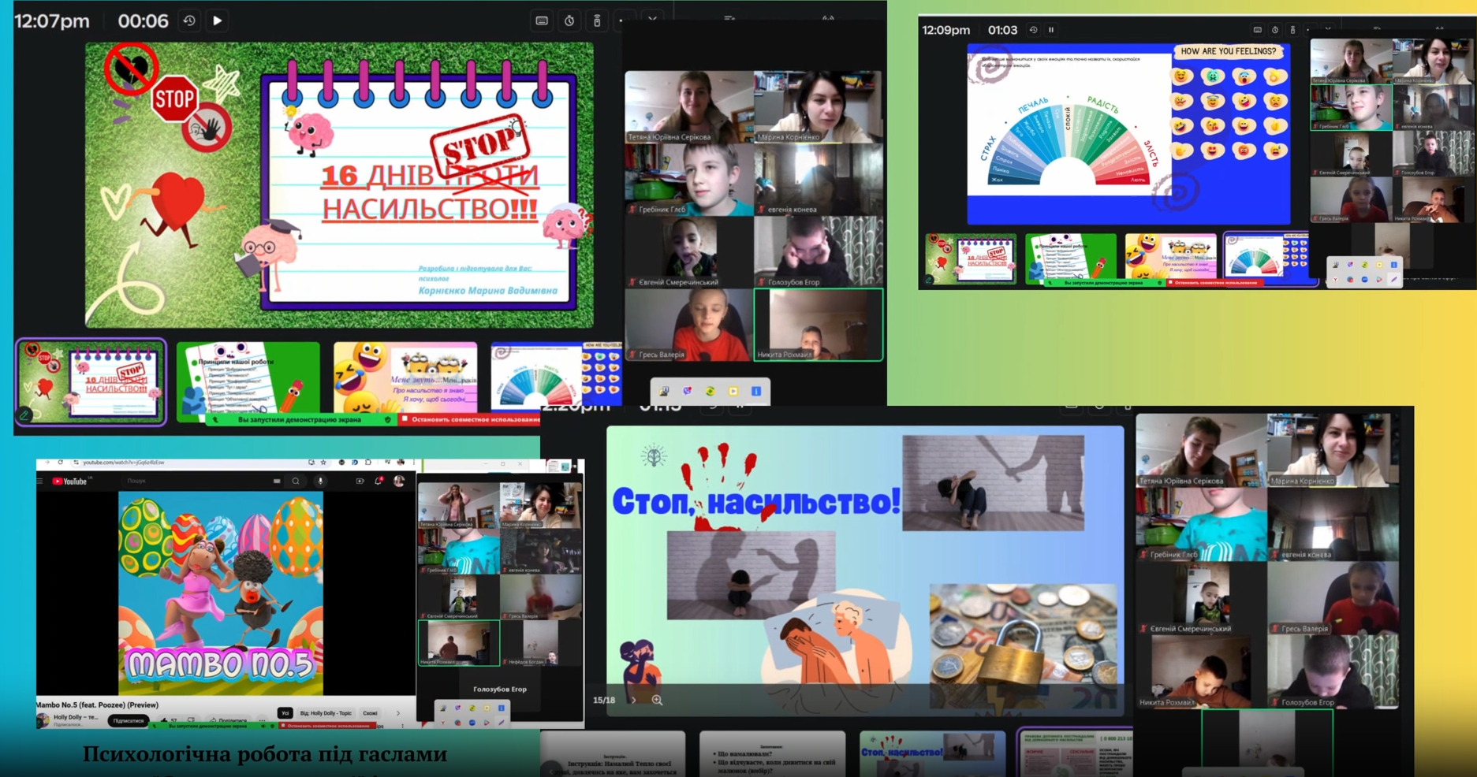Image resolution: width=1477 pixels, height=777 pixels.
Task: Select the 'Що намалювали?' thumbnail in the bottom strip
Action: pyautogui.click(x=773, y=753)
